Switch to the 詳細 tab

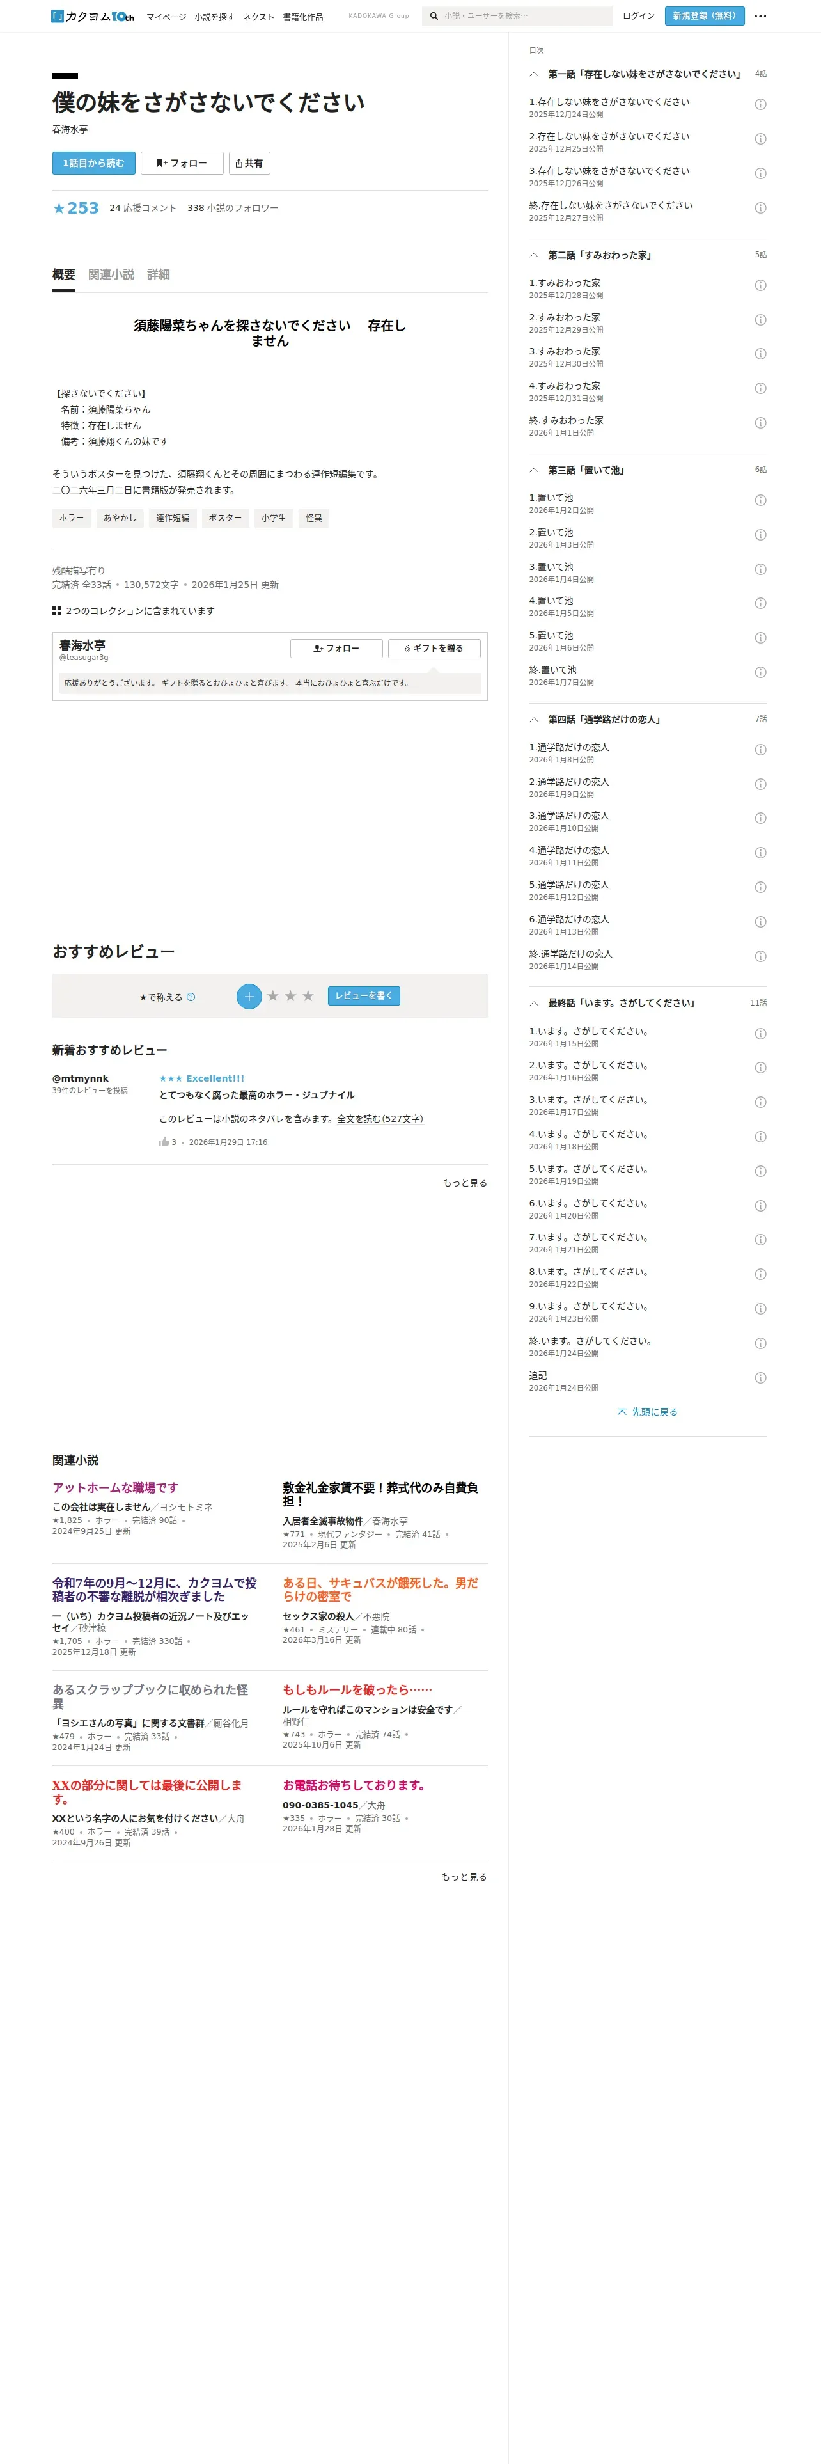pyautogui.click(x=159, y=274)
